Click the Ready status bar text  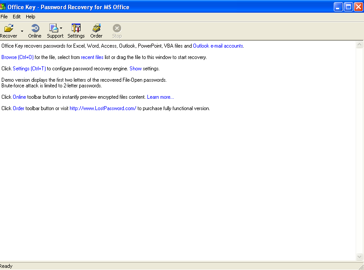(x=6, y=266)
